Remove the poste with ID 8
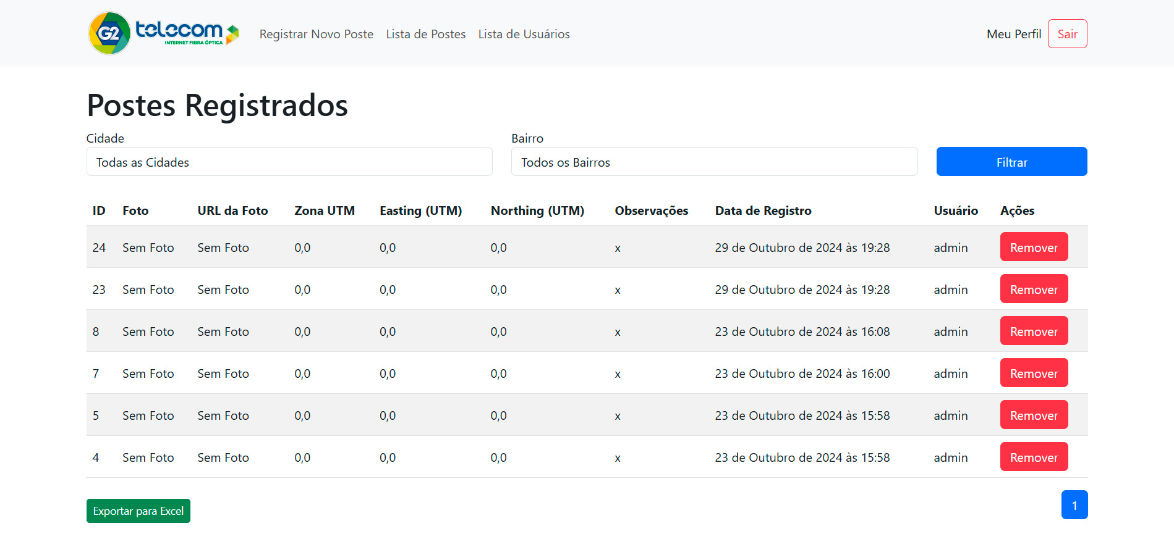Viewport: 1174px width, 534px height. 1034,331
